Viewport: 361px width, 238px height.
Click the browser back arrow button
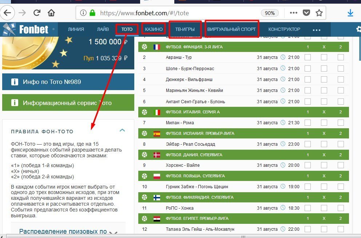point(7,13)
